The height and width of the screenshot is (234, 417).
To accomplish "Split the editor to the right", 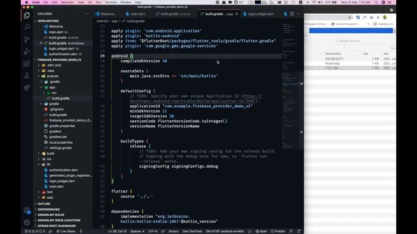I will pos(292,14).
